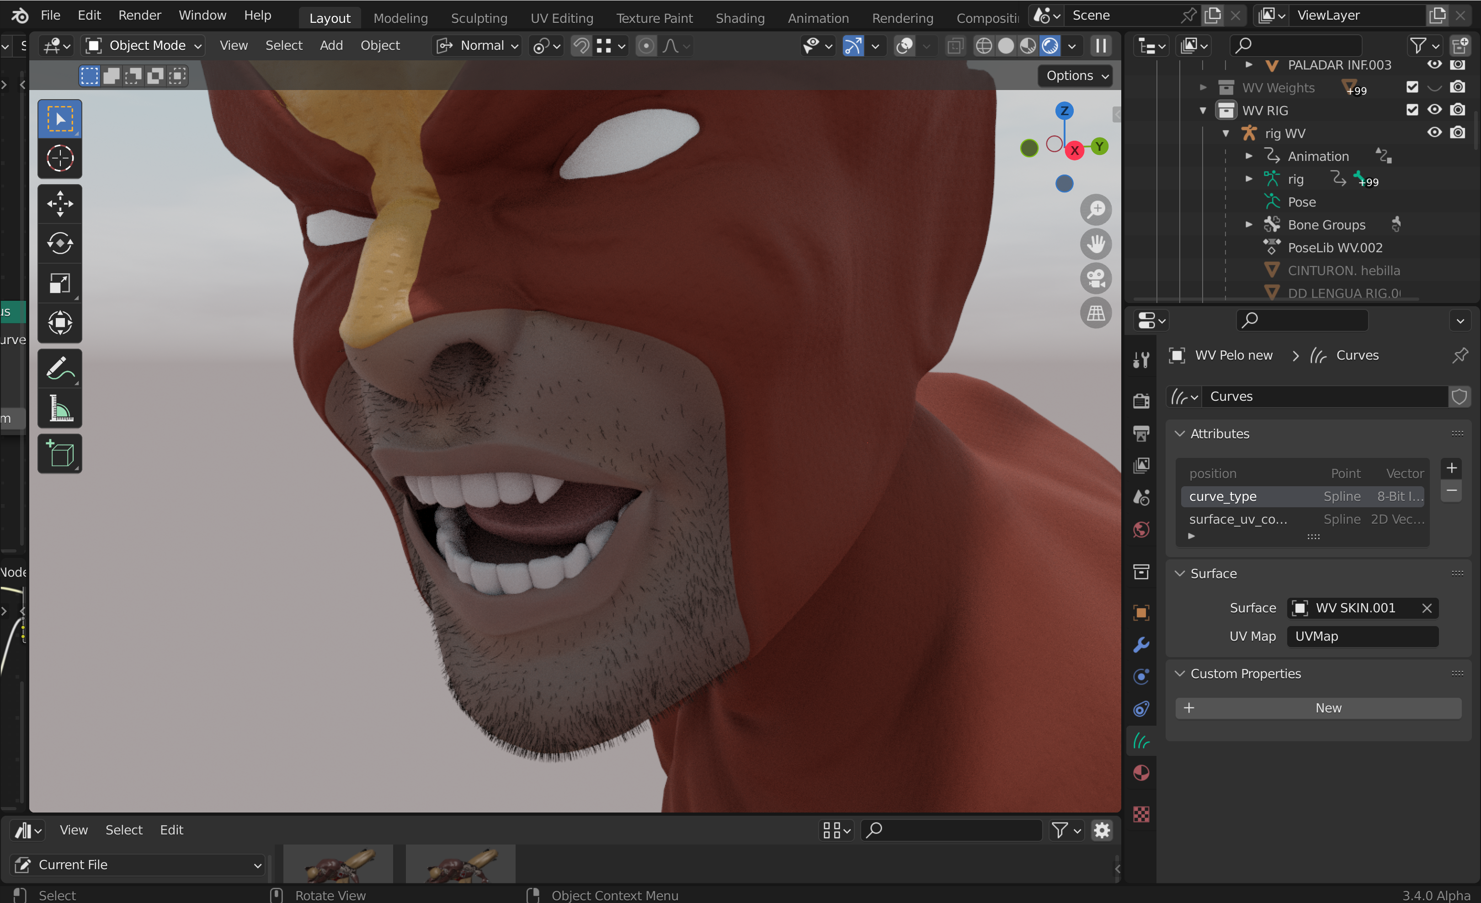The height and width of the screenshot is (903, 1481).
Task: Switch to rendered viewport shading
Action: [x=1050, y=46]
